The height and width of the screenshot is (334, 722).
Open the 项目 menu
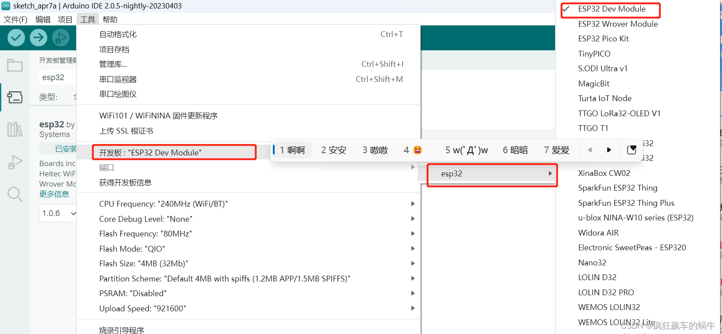65,20
